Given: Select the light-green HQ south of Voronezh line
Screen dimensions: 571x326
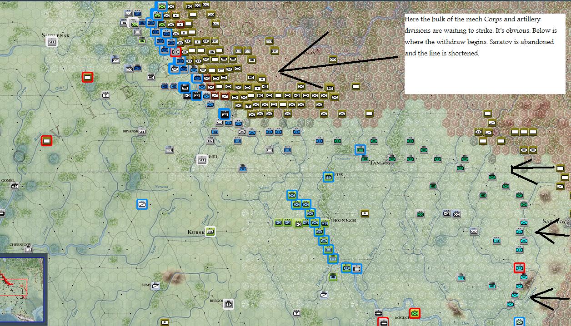Looking at the screenshot, I should 333,277.
